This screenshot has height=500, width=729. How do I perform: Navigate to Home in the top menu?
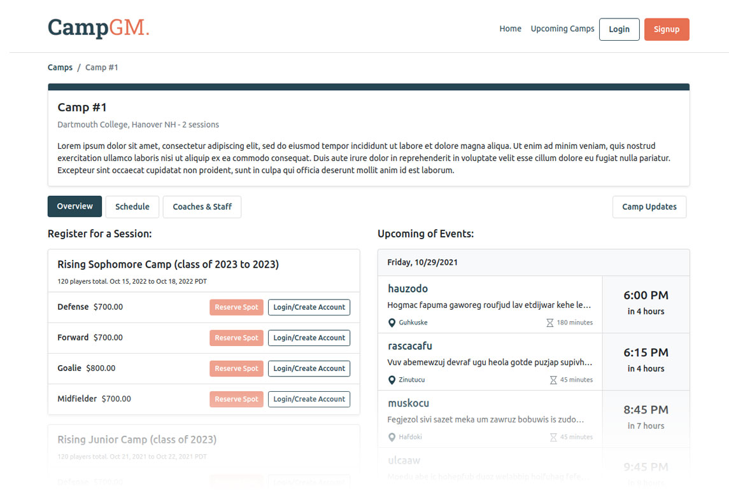[x=510, y=29]
